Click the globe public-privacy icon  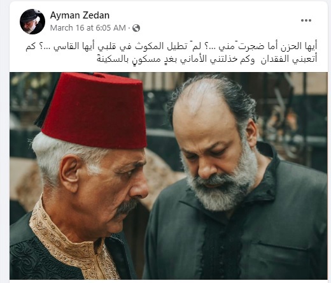coord(136,28)
